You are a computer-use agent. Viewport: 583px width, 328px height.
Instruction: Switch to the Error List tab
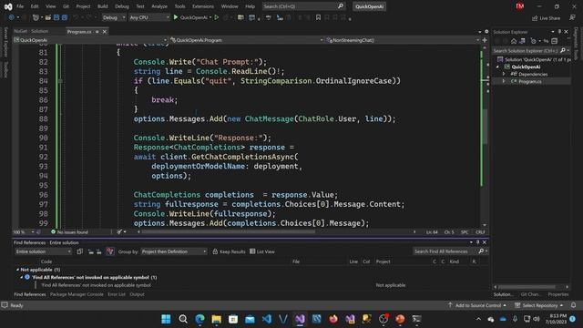coord(117,294)
